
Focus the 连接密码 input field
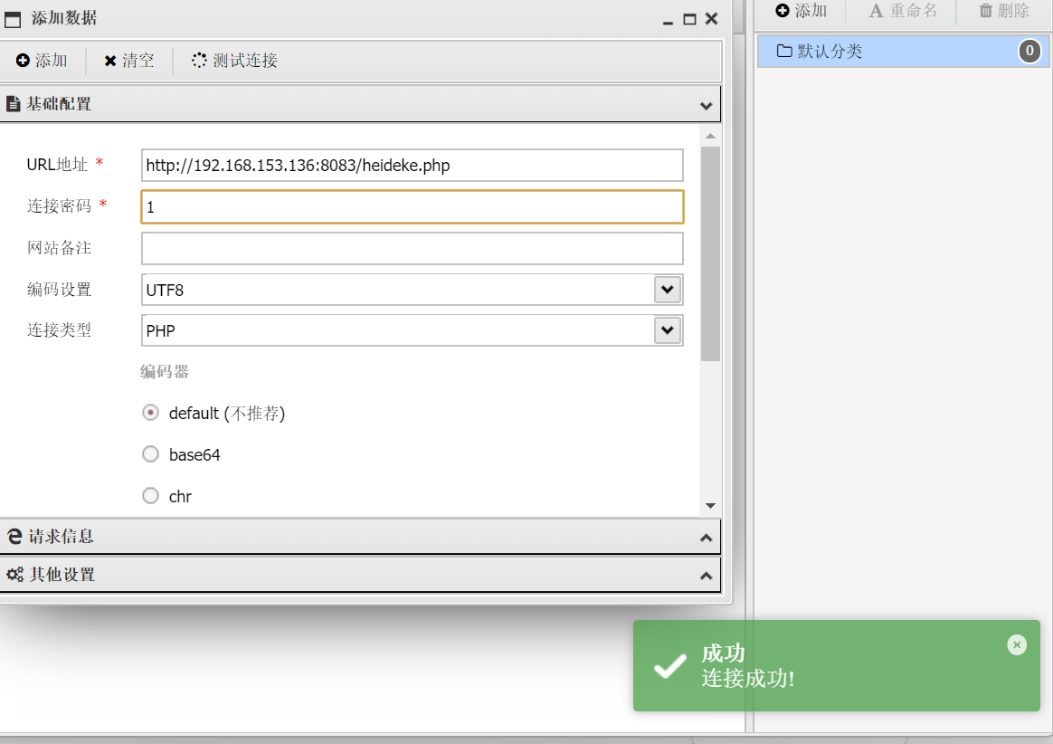click(x=413, y=207)
